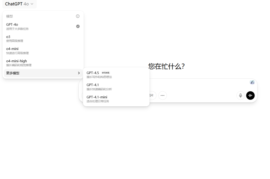The width and height of the screenshot is (270, 179).
Task: Open the ChatGPT 4o model selector dropdown
Action: pyautogui.click(x=19, y=4)
